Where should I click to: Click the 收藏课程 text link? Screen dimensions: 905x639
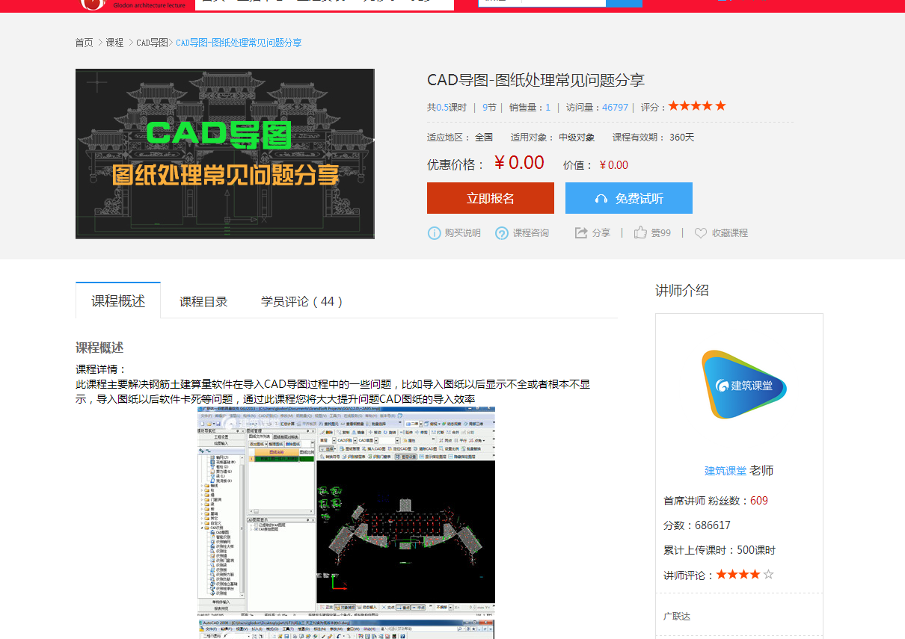click(730, 233)
